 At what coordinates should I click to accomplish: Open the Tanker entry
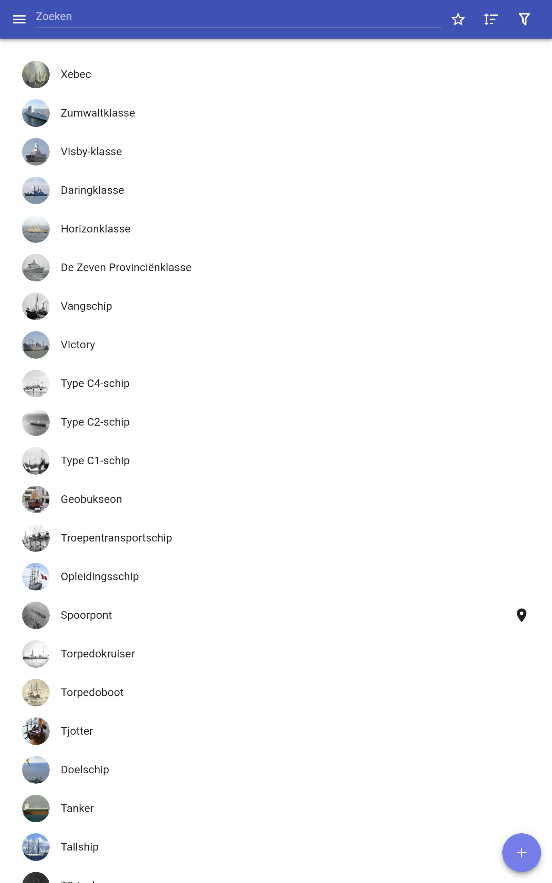[x=276, y=808]
